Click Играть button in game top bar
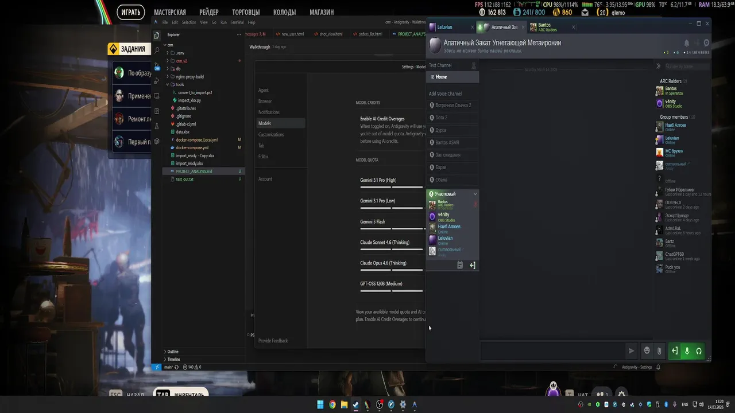The image size is (735, 413). pos(131,12)
